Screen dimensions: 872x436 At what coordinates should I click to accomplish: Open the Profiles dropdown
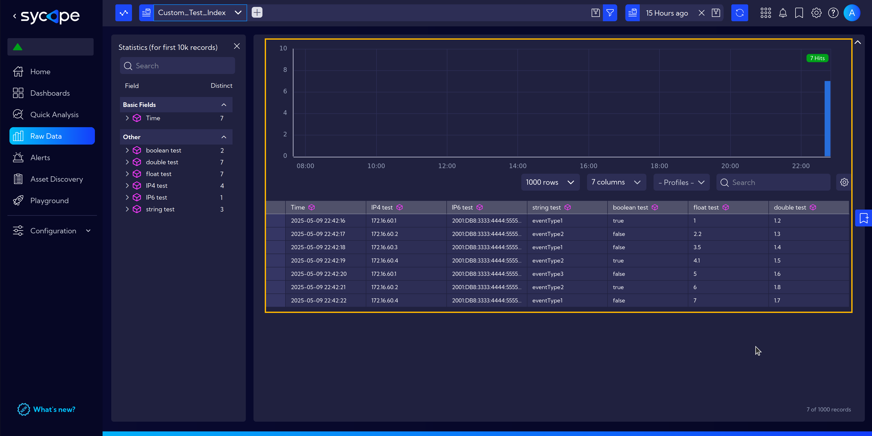681,182
